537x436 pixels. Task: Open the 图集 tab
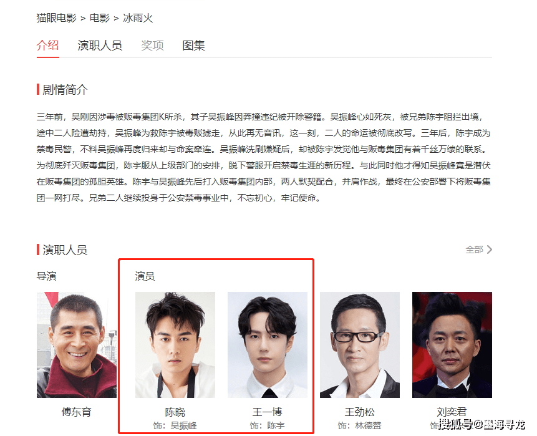(x=193, y=45)
